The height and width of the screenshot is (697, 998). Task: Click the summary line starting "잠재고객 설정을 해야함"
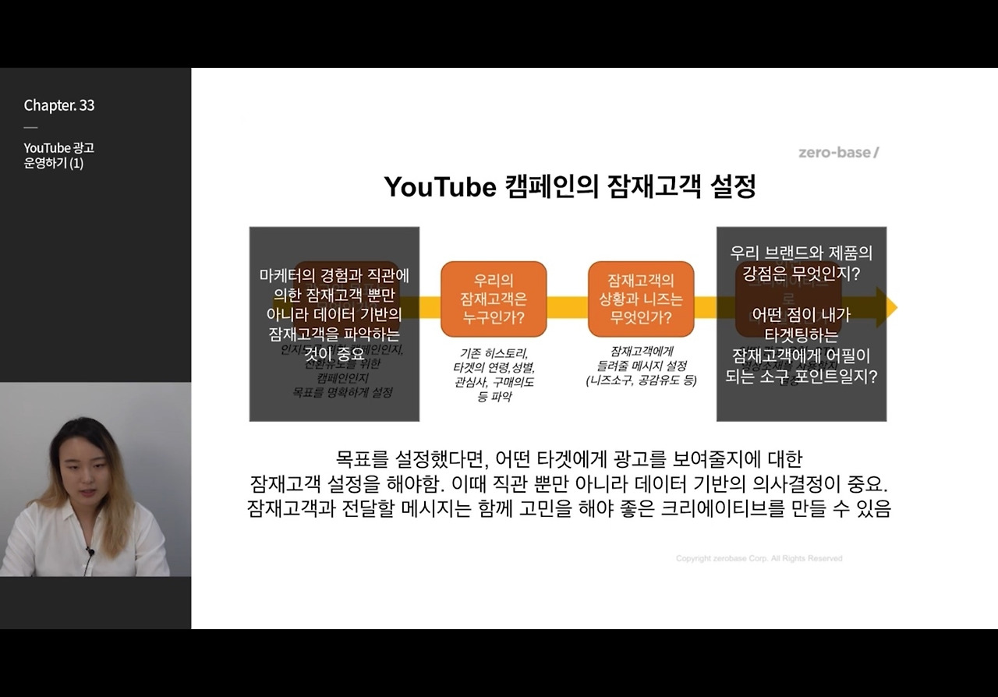(x=569, y=483)
